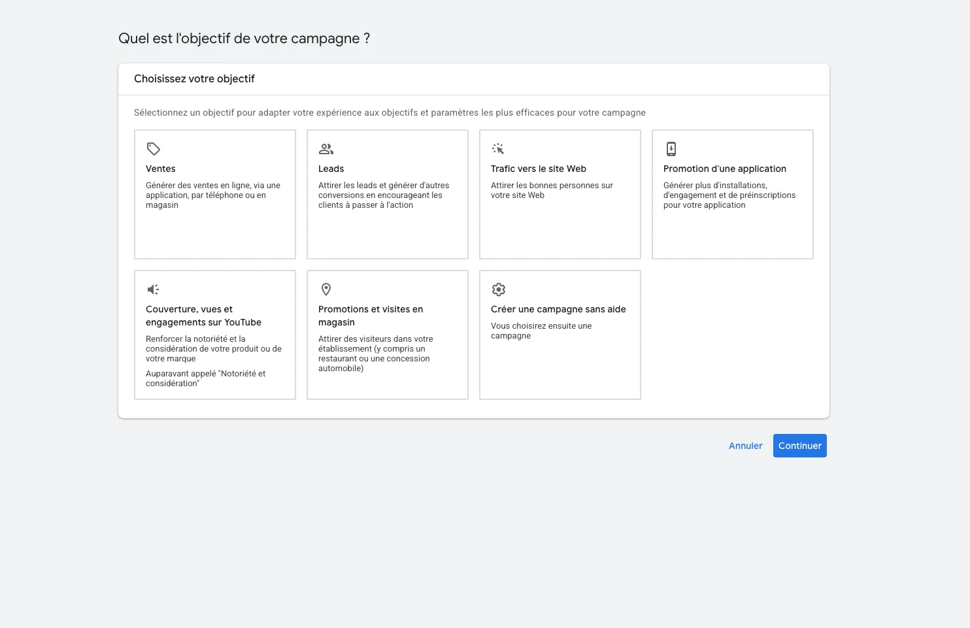This screenshot has height=628, width=970.
Task: Click the location pin icon for store visits
Action: pos(326,289)
